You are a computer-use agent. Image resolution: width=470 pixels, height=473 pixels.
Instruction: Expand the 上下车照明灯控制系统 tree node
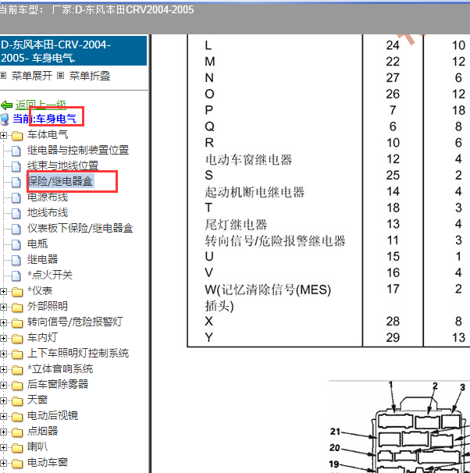click(3, 354)
